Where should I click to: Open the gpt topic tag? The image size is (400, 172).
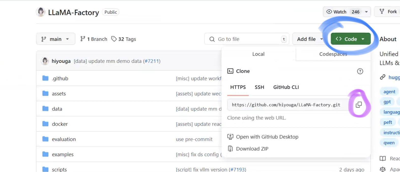[387, 102]
